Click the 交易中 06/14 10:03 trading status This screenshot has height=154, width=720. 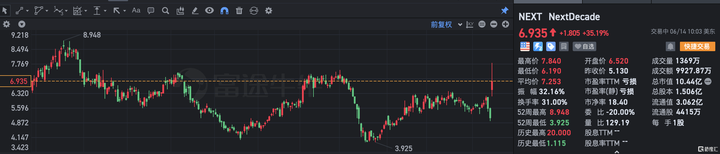[x=683, y=31]
